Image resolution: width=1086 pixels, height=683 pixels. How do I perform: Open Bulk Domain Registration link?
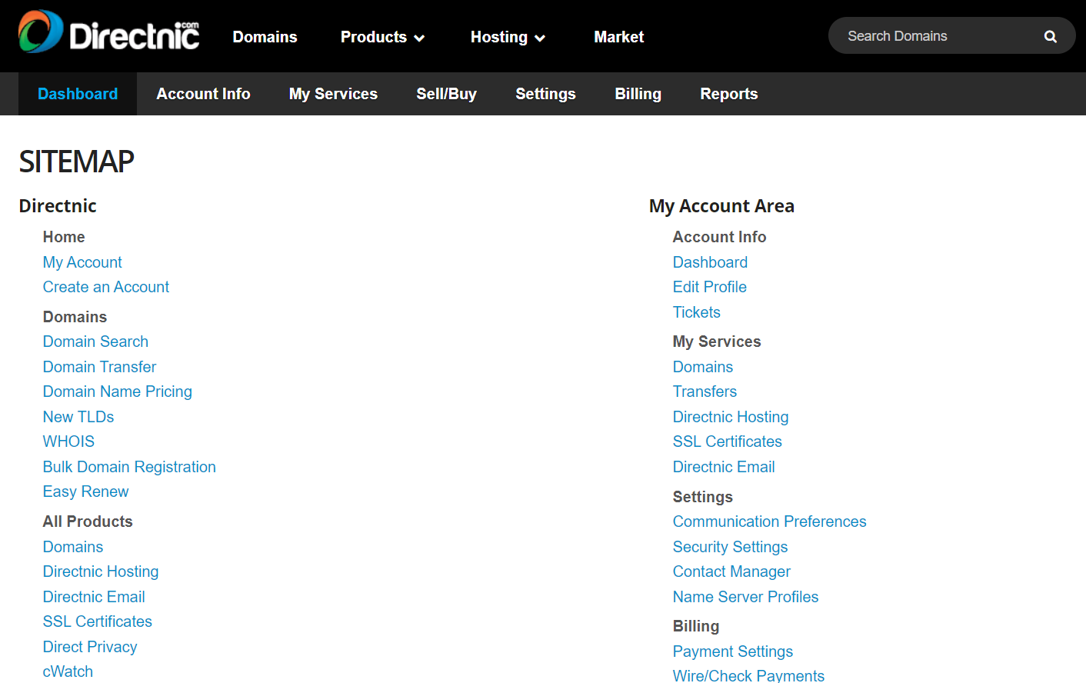point(129,467)
